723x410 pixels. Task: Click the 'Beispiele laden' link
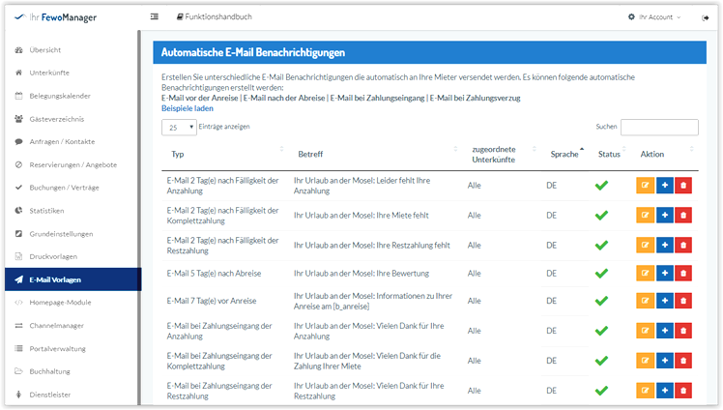pyautogui.click(x=188, y=108)
